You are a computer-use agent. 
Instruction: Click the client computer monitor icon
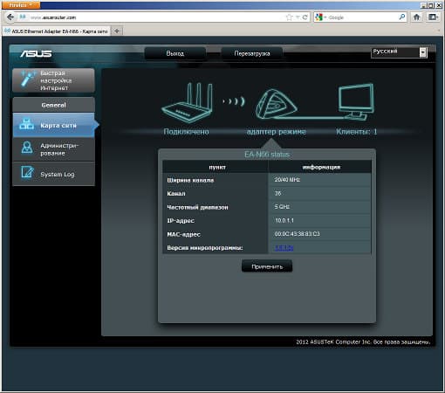(356, 101)
